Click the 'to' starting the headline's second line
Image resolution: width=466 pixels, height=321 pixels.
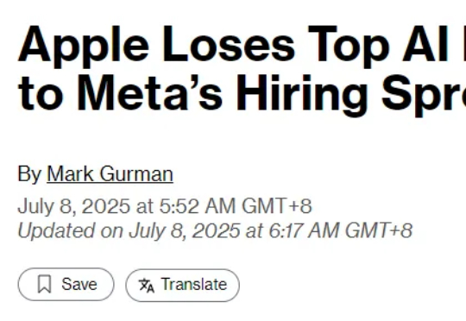point(41,93)
